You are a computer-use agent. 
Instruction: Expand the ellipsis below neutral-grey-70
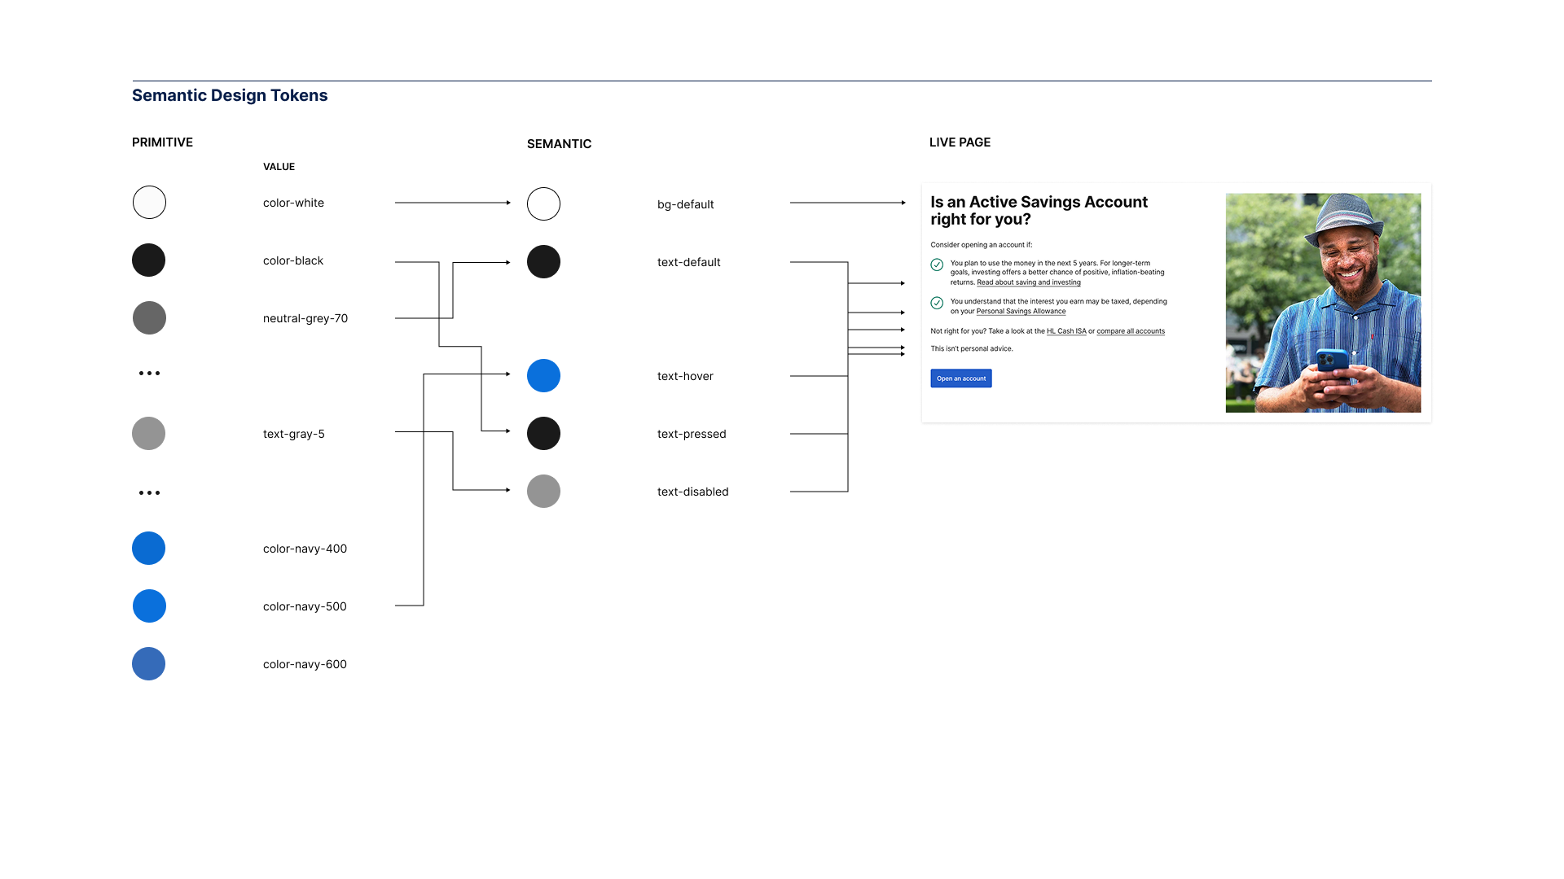[x=149, y=373]
